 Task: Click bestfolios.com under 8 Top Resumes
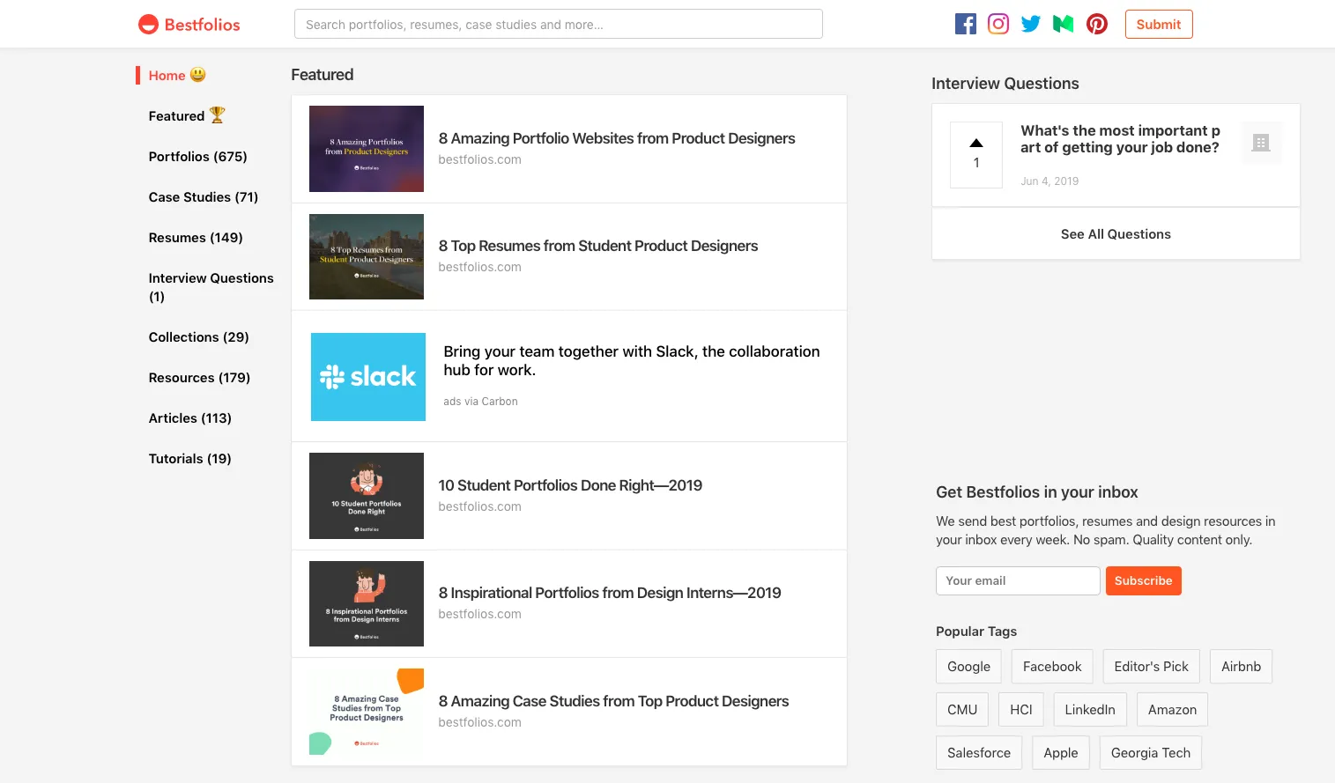(x=480, y=267)
